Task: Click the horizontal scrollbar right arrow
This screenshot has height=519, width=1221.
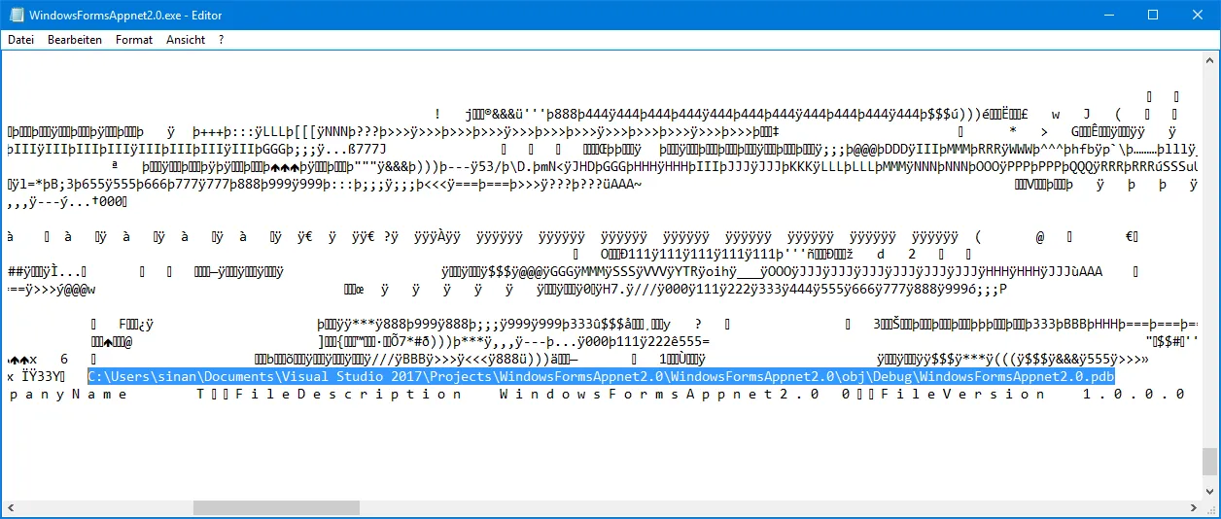Action: [1192, 507]
